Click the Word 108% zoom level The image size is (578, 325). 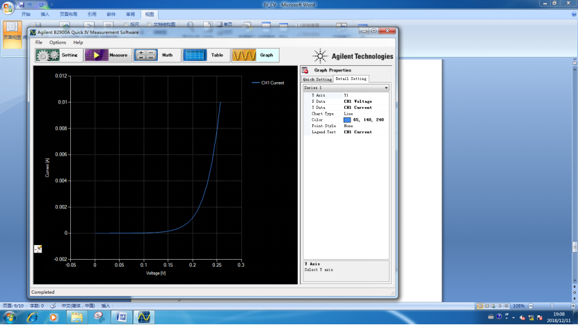519,306
